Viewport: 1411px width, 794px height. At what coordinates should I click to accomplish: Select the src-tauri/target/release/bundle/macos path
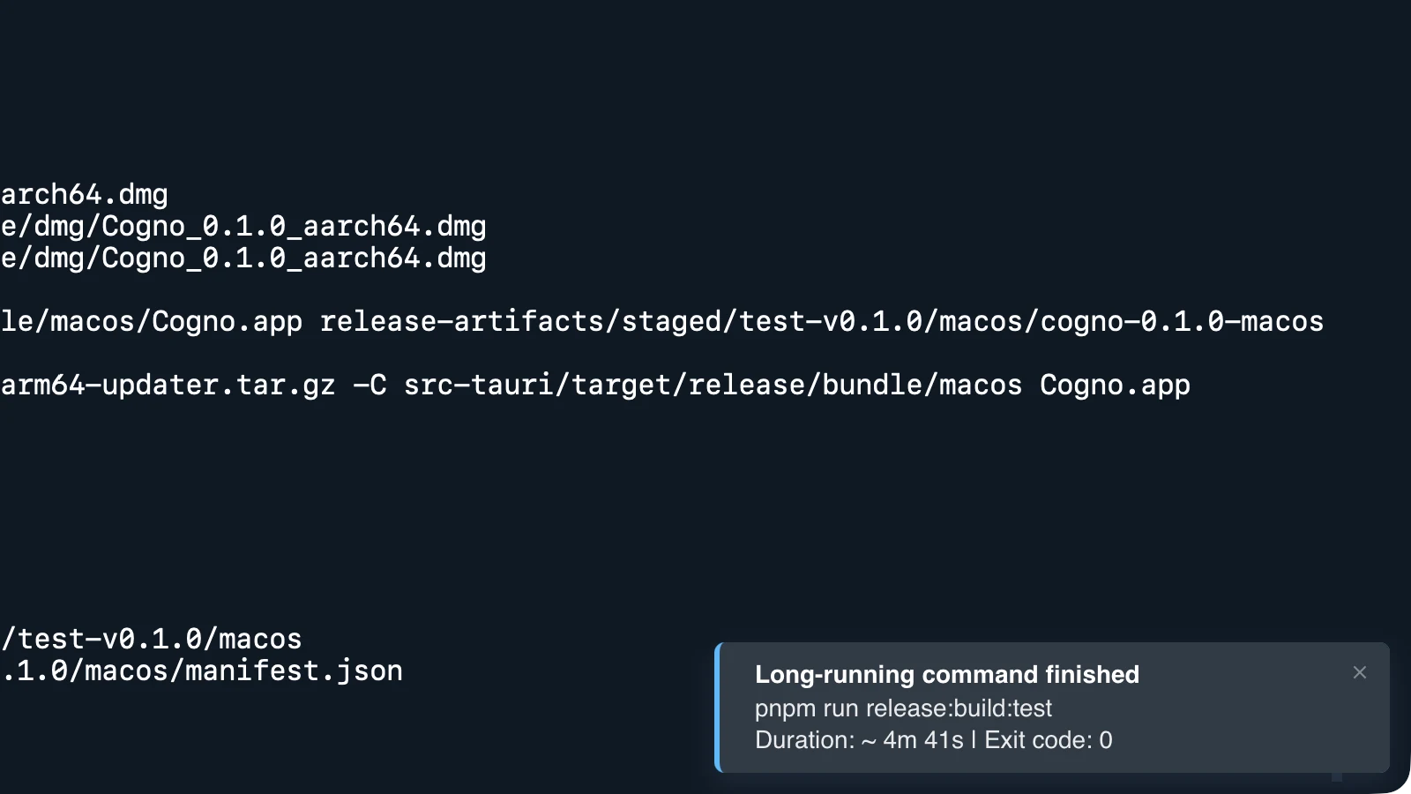tap(710, 385)
